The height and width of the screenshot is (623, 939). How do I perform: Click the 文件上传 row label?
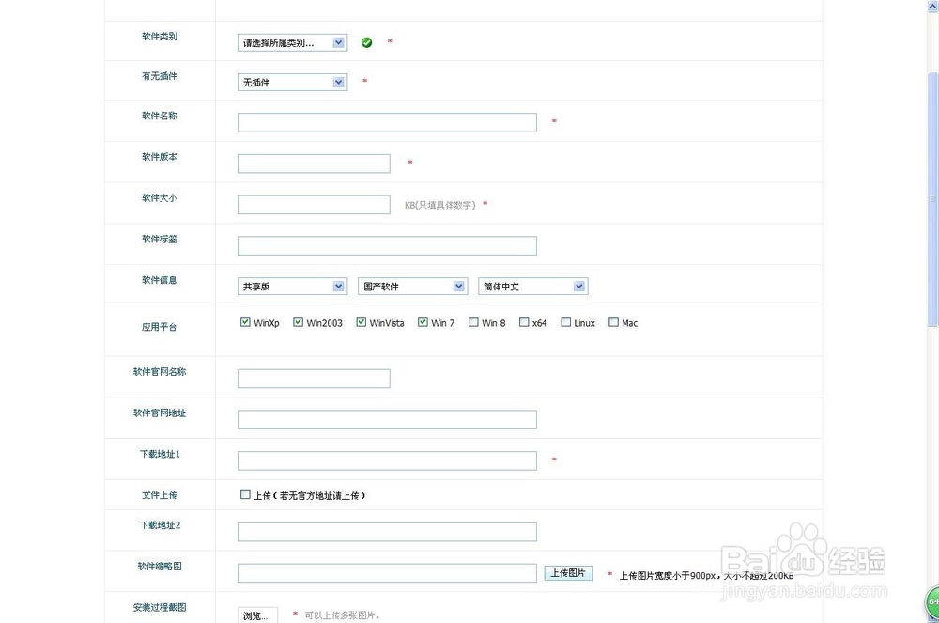tap(160, 495)
